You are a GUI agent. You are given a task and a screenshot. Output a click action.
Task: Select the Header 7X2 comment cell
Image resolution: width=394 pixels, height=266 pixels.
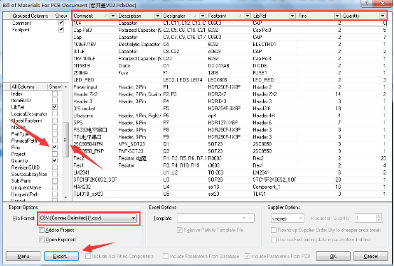(x=95, y=94)
